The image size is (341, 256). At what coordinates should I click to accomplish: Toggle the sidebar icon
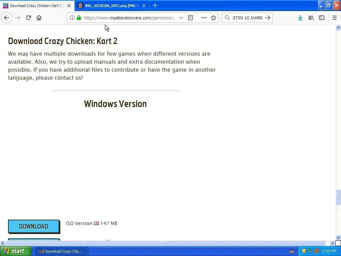tap(322, 18)
